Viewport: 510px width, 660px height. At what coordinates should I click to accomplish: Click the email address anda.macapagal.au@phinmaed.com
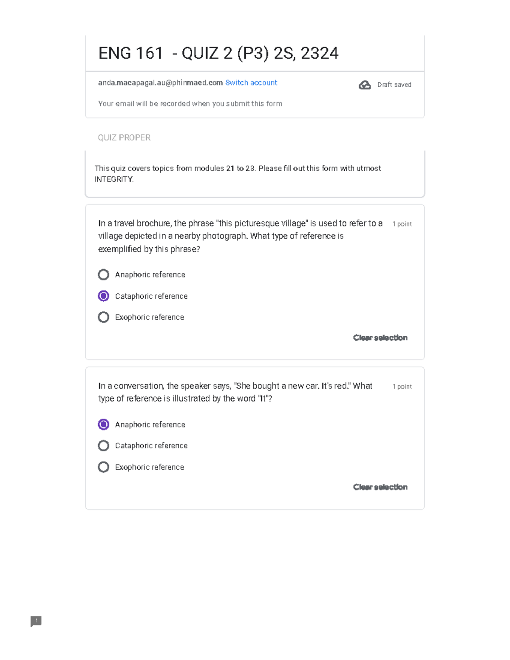(x=160, y=82)
